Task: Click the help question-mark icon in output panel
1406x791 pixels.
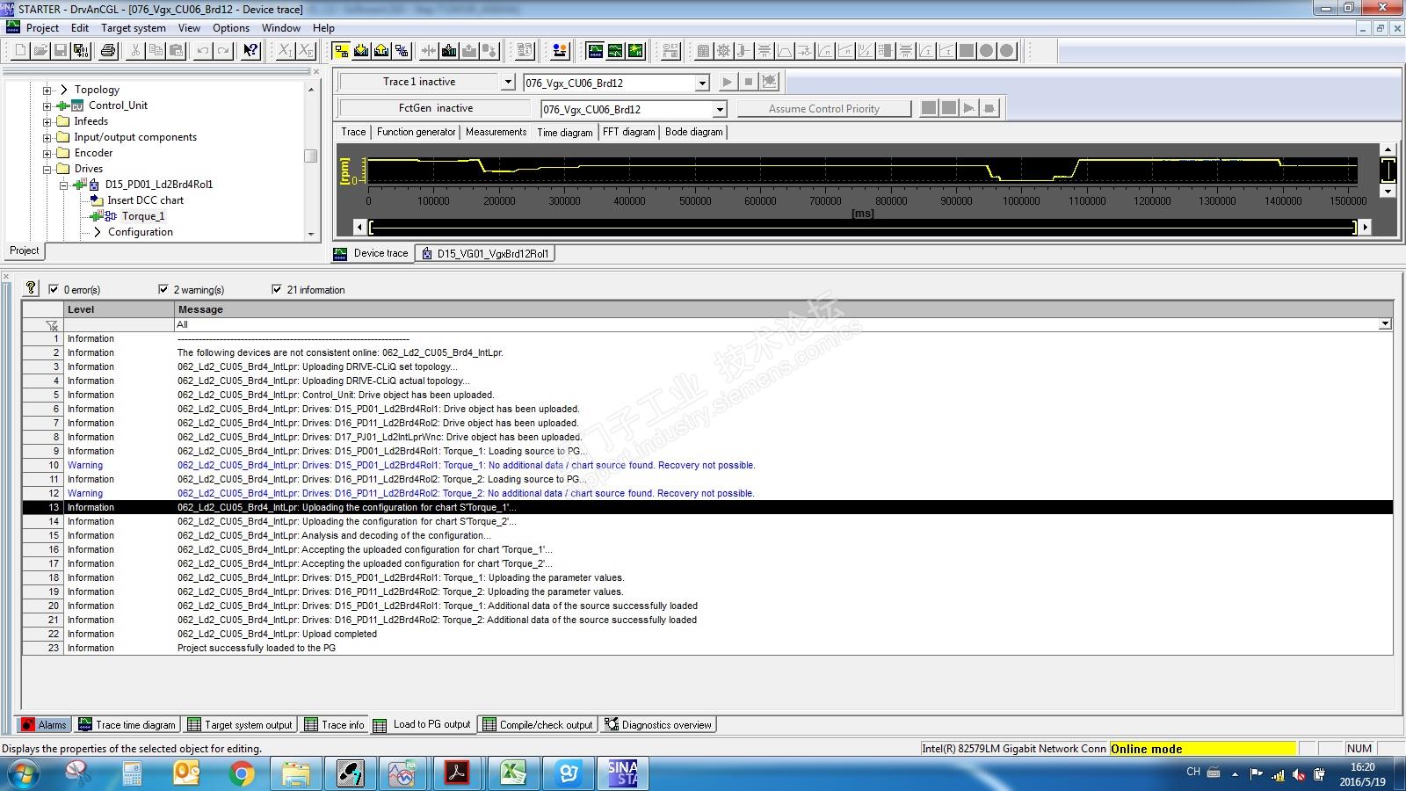Action: tap(31, 288)
